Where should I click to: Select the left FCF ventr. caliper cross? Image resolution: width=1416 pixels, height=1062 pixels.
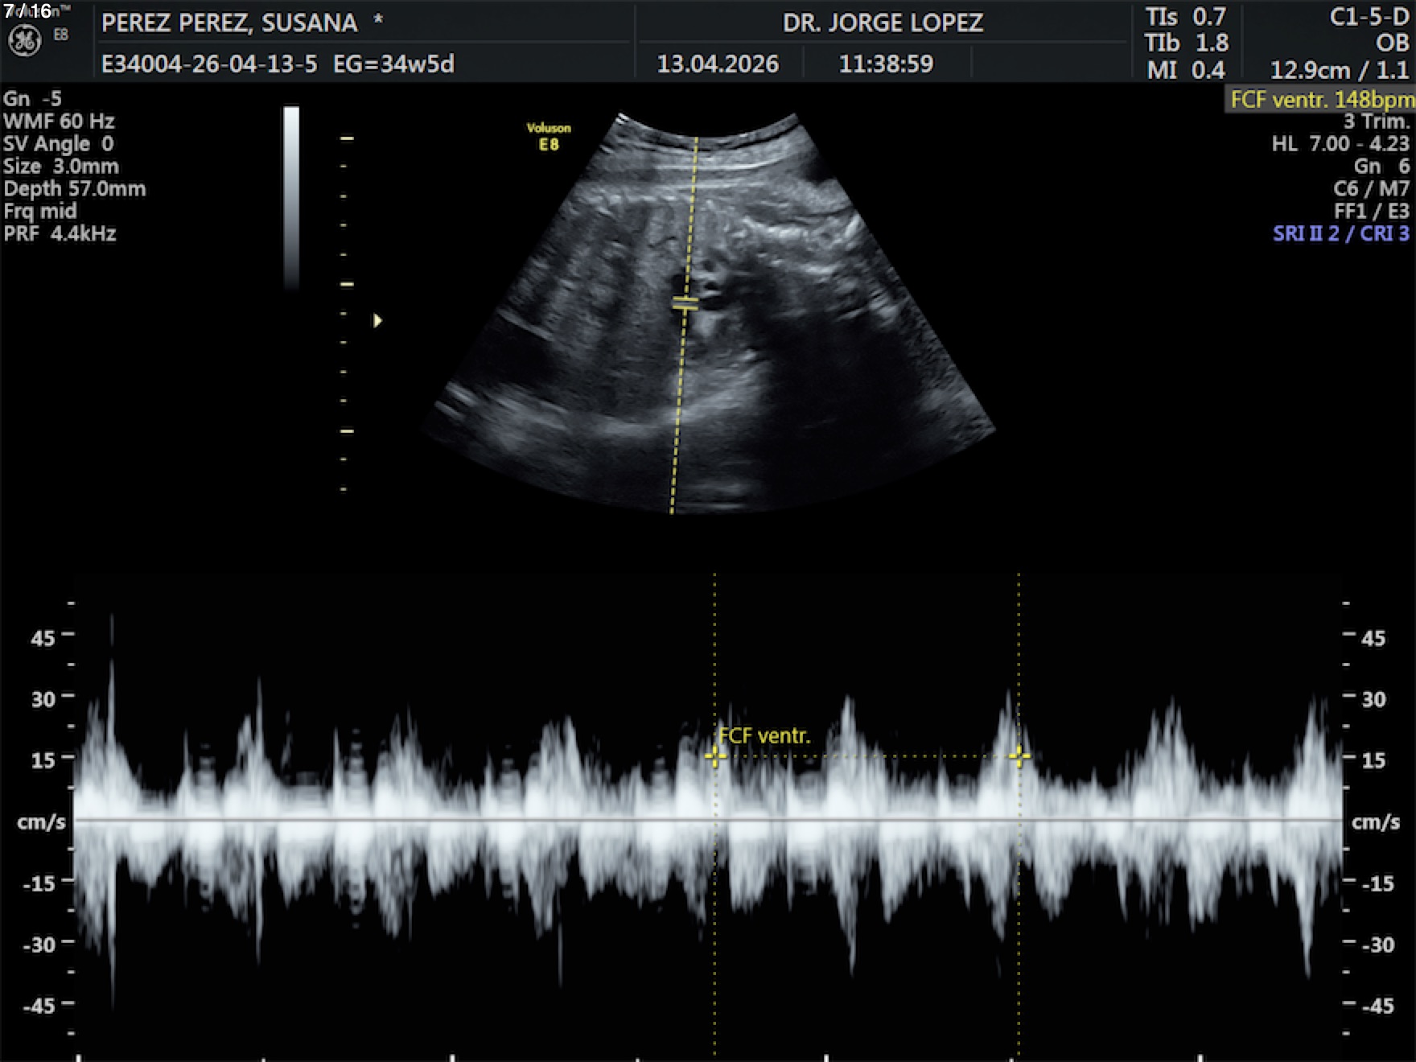[x=714, y=756]
